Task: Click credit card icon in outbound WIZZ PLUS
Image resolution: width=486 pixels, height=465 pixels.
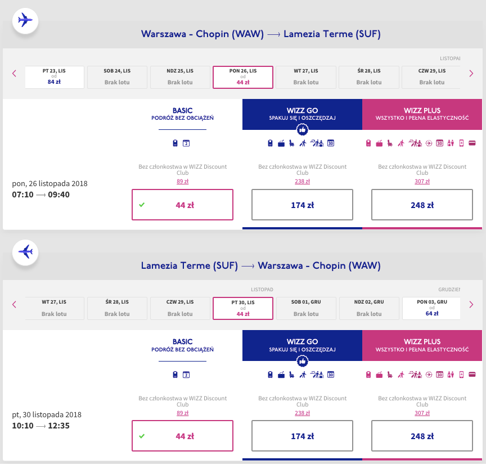Action: (472, 143)
